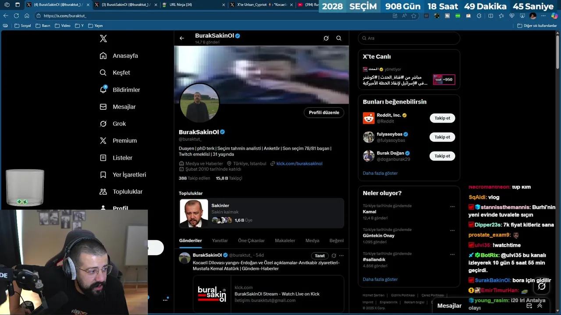The image size is (561, 315).
Task: Follow Reddit, Inc. with Takip et
Action: (442, 118)
